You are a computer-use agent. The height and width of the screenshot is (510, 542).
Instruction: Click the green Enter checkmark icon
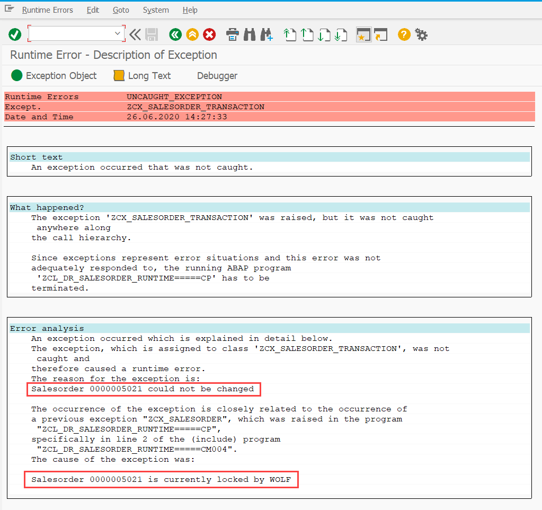14,34
